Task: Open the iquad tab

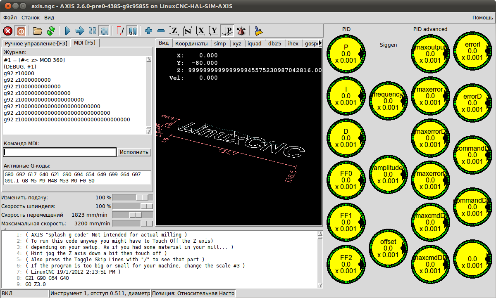Action: click(x=255, y=43)
